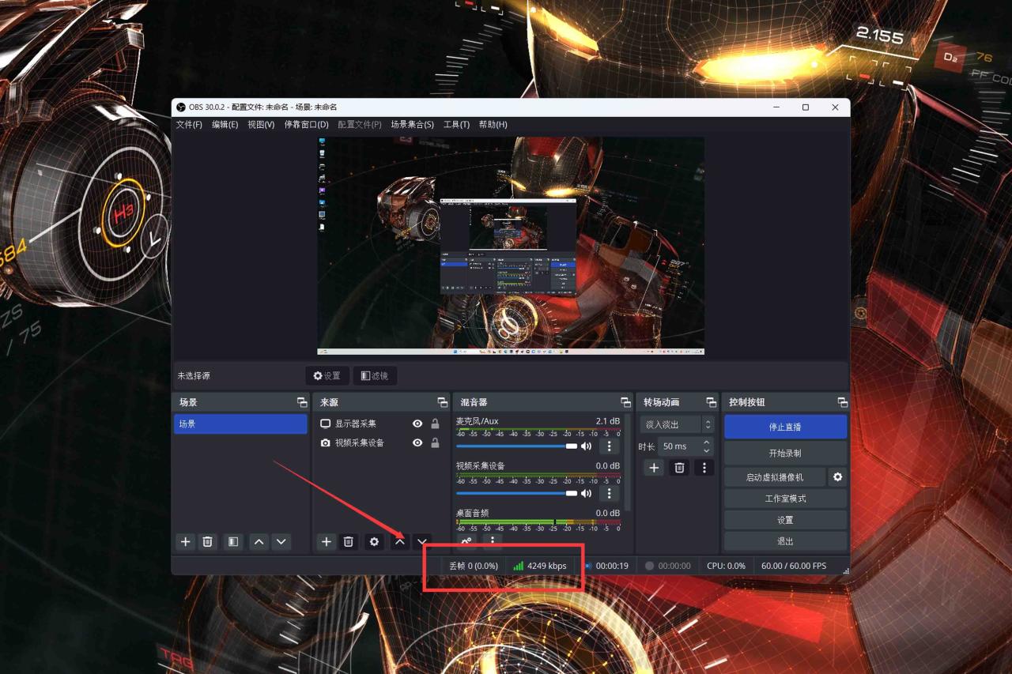This screenshot has height=674, width=1012.
Task: Click the 60.00 / 60.00 FPS status
Action: (794, 566)
